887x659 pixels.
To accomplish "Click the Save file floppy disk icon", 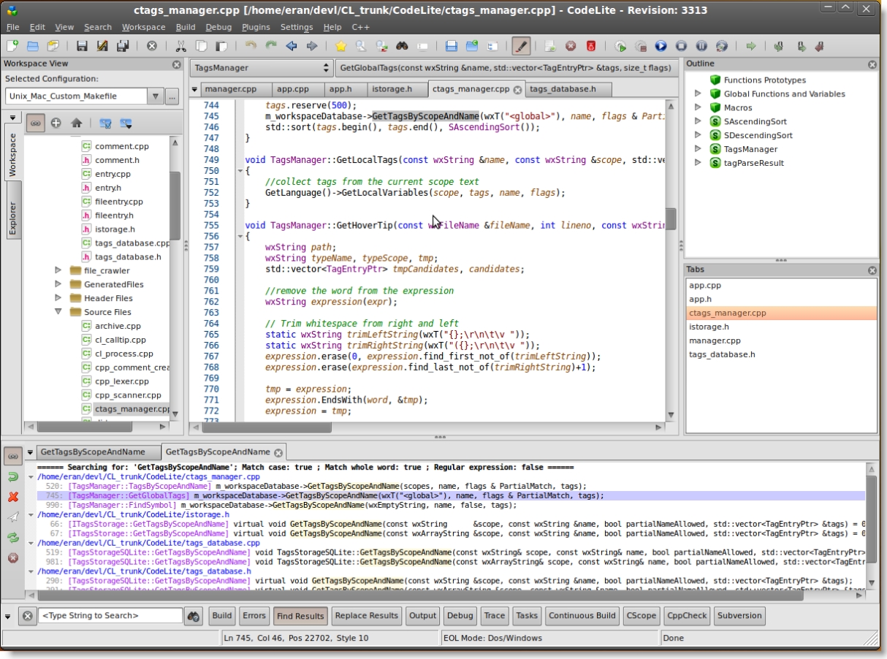I will (x=82, y=46).
